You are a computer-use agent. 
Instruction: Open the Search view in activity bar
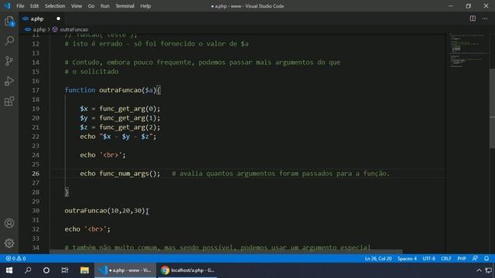coord(9,41)
